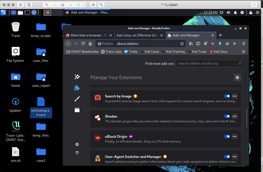The height and width of the screenshot is (172, 263).
Task: Go to the Firefox home page icon
Action: (x=90, y=44)
